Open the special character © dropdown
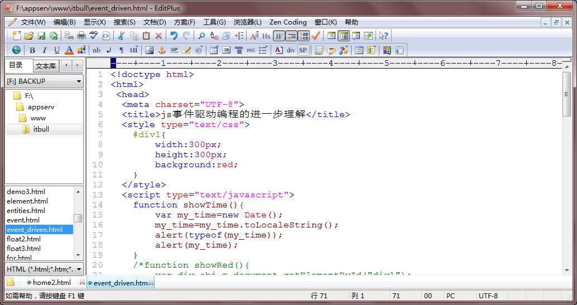The height and width of the screenshot is (305, 577). click(x=199, y=50)
